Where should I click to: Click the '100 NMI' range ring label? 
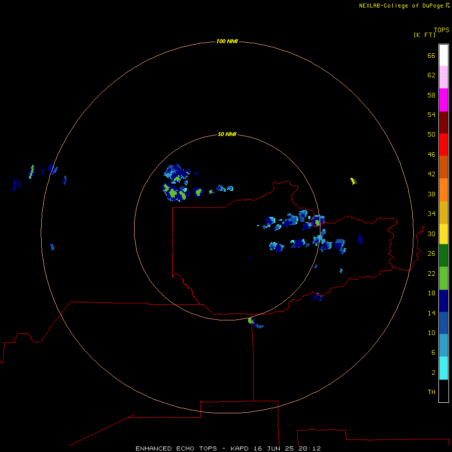click(227, 41)
